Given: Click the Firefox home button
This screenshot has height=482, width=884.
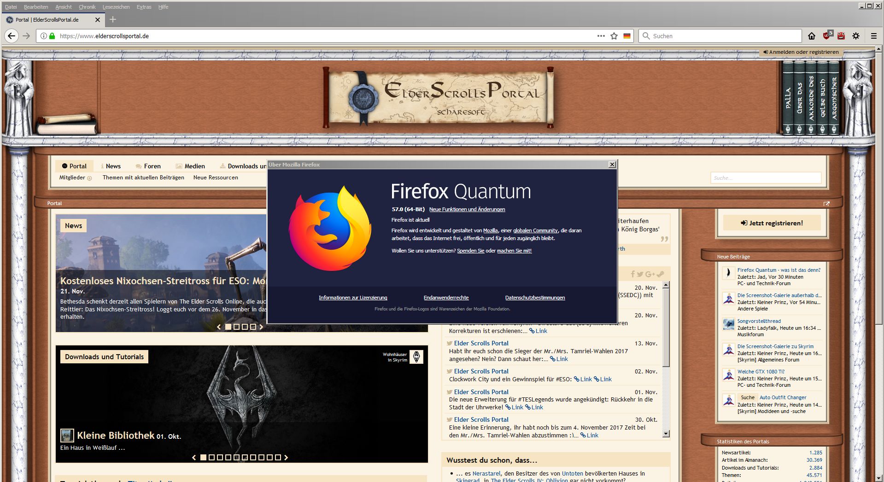Looking at the screenshot, I should pyautogui.click(x=812, y=36).
